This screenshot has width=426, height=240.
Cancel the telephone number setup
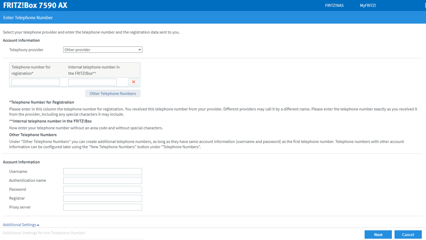(x=408, y=234)
